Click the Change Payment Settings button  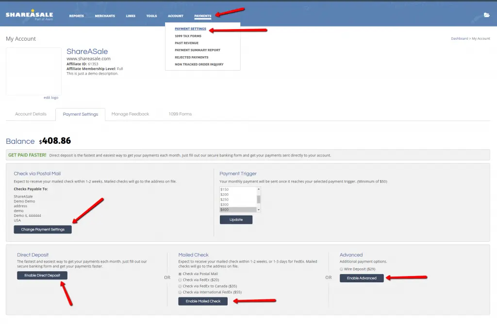pyautogui.click(x=43, y=230)
